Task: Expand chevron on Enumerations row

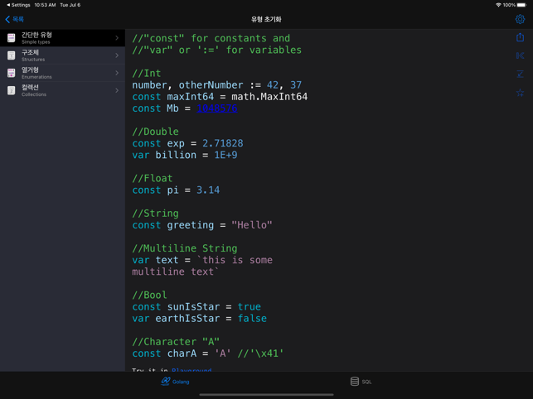Action: point(117,73)
